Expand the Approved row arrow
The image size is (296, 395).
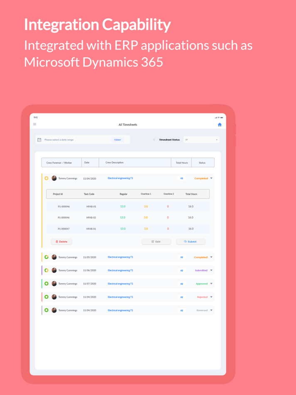coord(211,284)
